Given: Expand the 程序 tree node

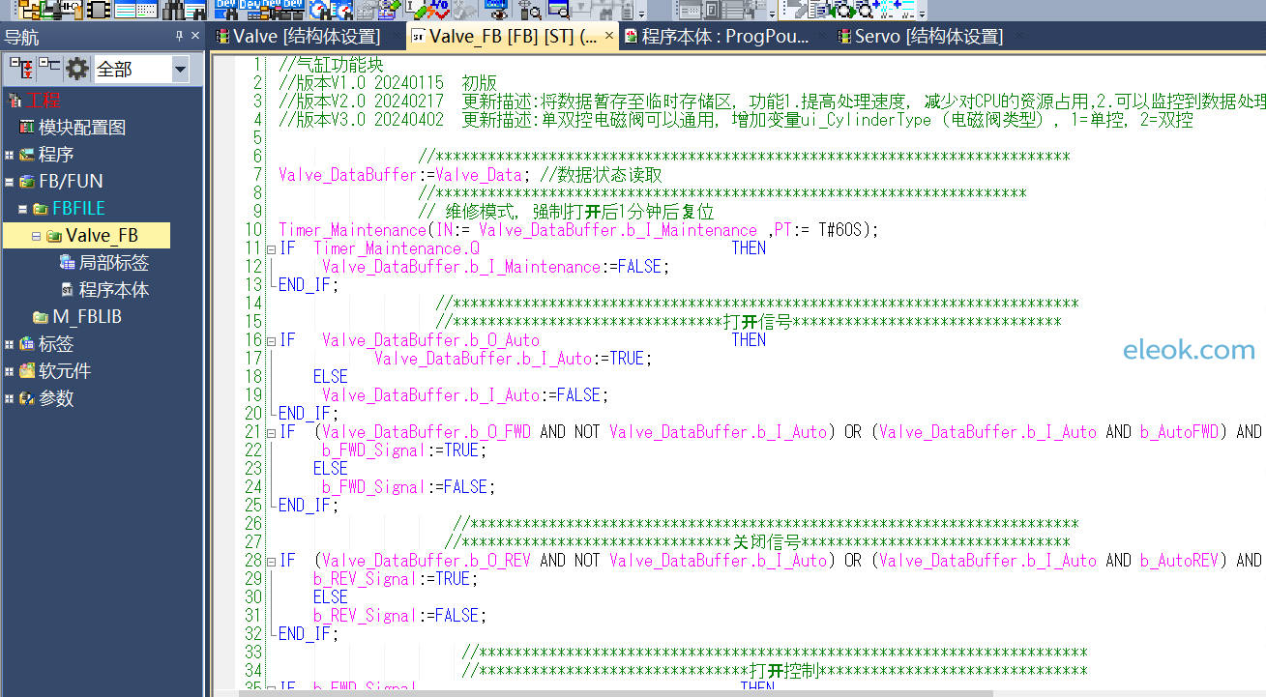Looking at the screenshot, I should 10,155.
